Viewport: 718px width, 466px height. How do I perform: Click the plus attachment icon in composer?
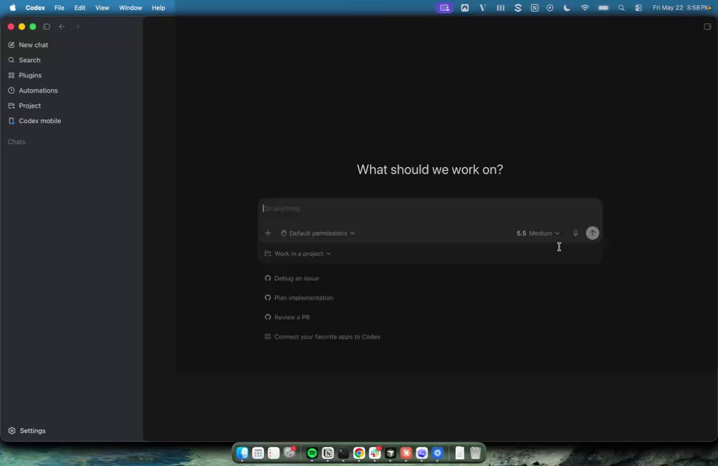pos(268,233)
